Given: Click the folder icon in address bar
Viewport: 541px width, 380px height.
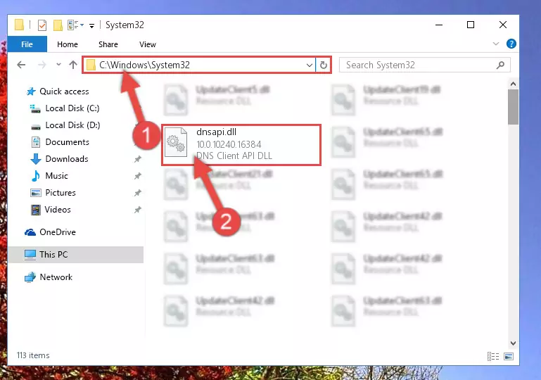Looking at the screenshot, I should pos(91,65).
